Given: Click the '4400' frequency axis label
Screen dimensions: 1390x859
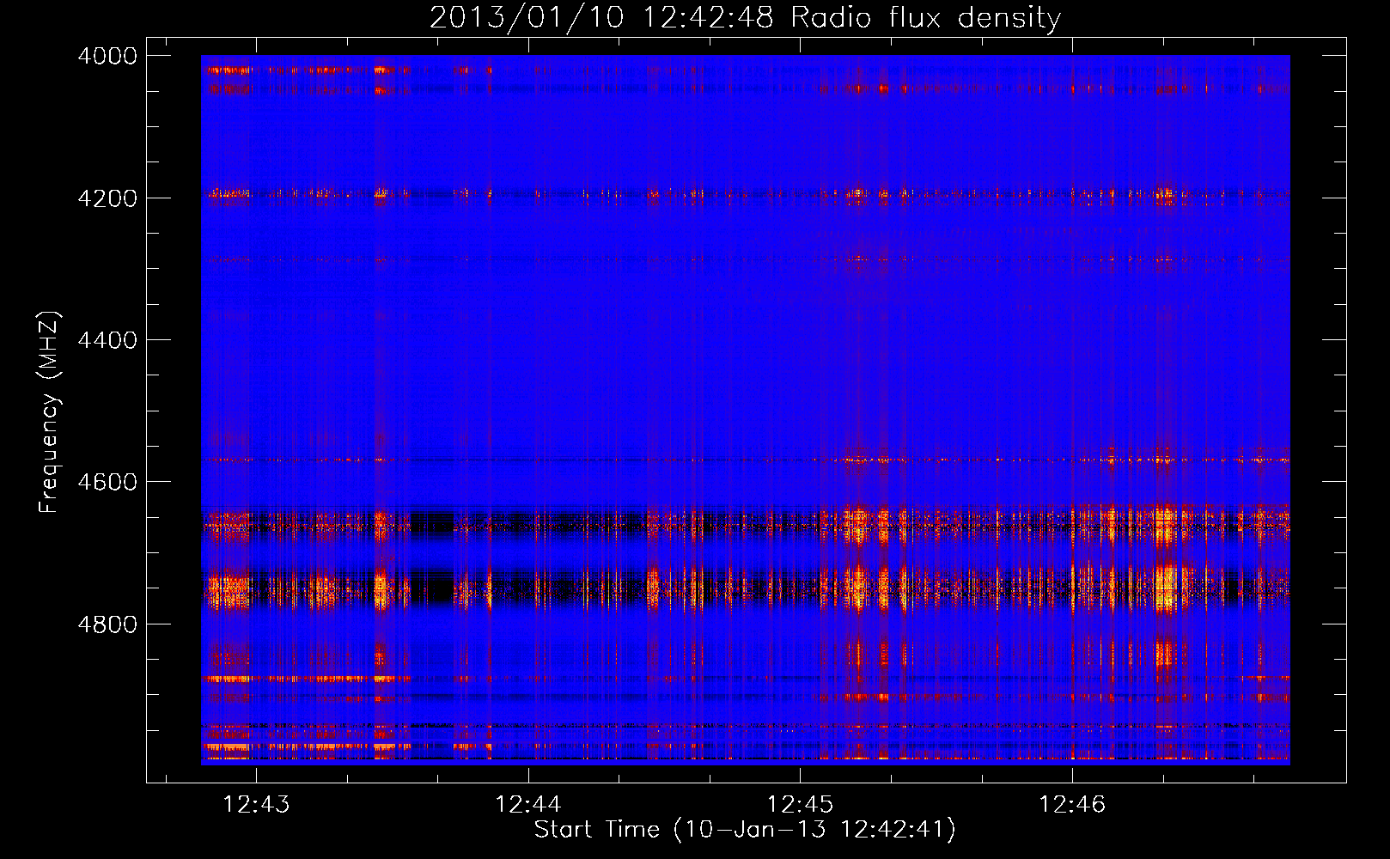Looking at the screenshot, I should (107, 341).
